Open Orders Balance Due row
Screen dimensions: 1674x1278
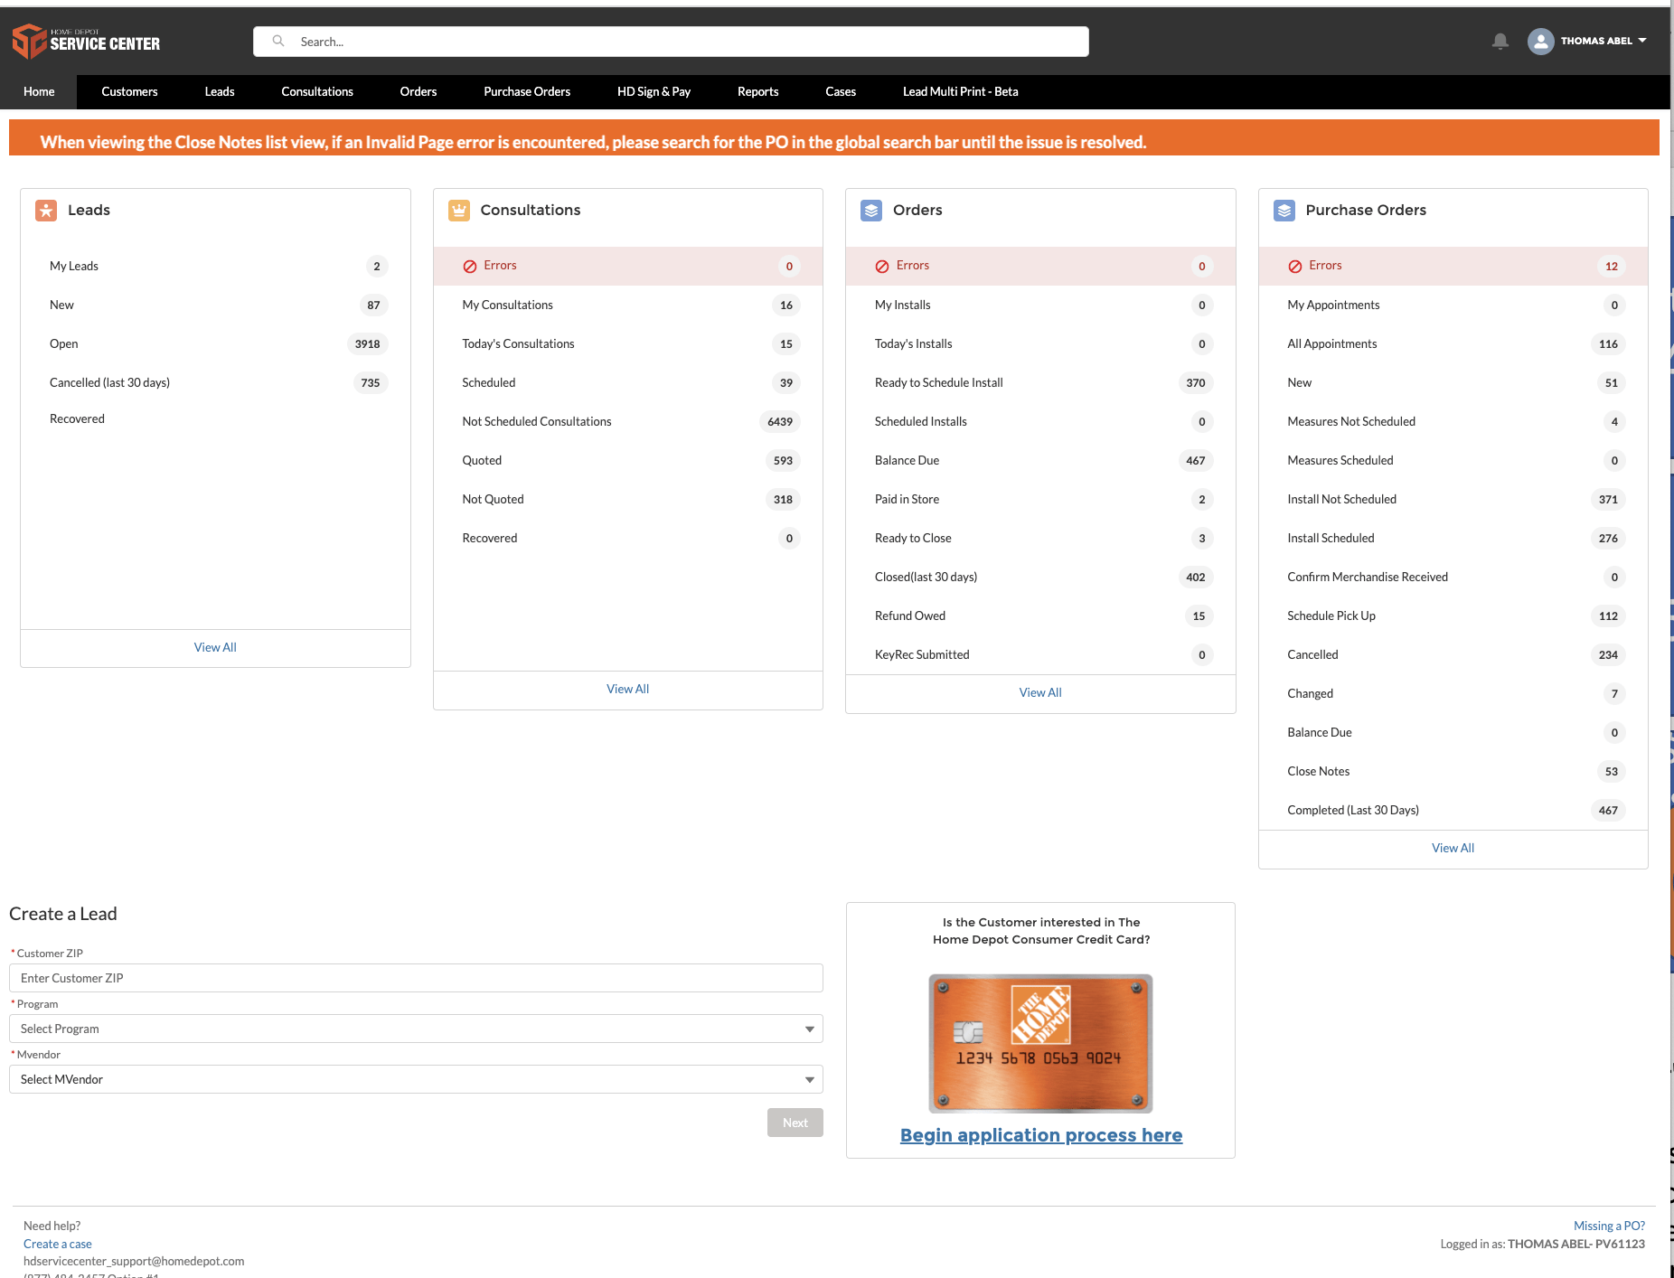[1040, 460]
